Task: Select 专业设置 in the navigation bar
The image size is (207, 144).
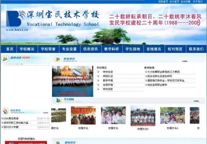Action: (x=70, y=49)
